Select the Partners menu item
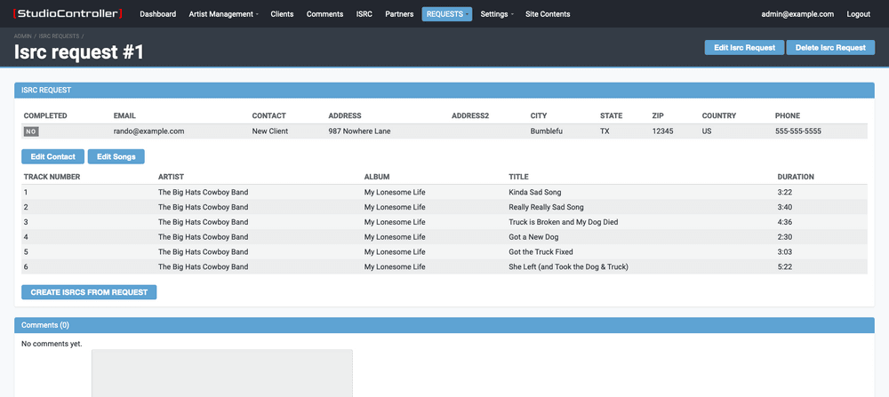This screenshot has height=397, width=889. coord(399,14)
